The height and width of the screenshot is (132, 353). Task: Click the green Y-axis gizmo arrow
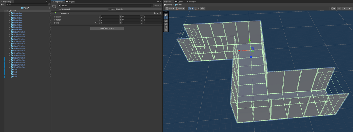click(x=250, y=40)
